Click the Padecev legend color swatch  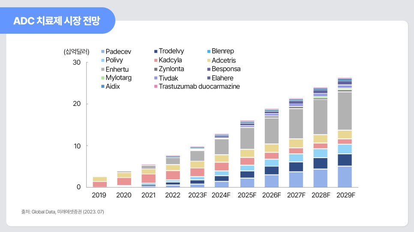(103, 52)
